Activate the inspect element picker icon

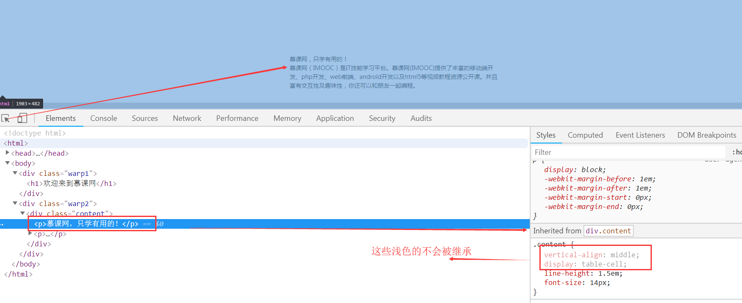pyautogui.click(x=6, y=118)
